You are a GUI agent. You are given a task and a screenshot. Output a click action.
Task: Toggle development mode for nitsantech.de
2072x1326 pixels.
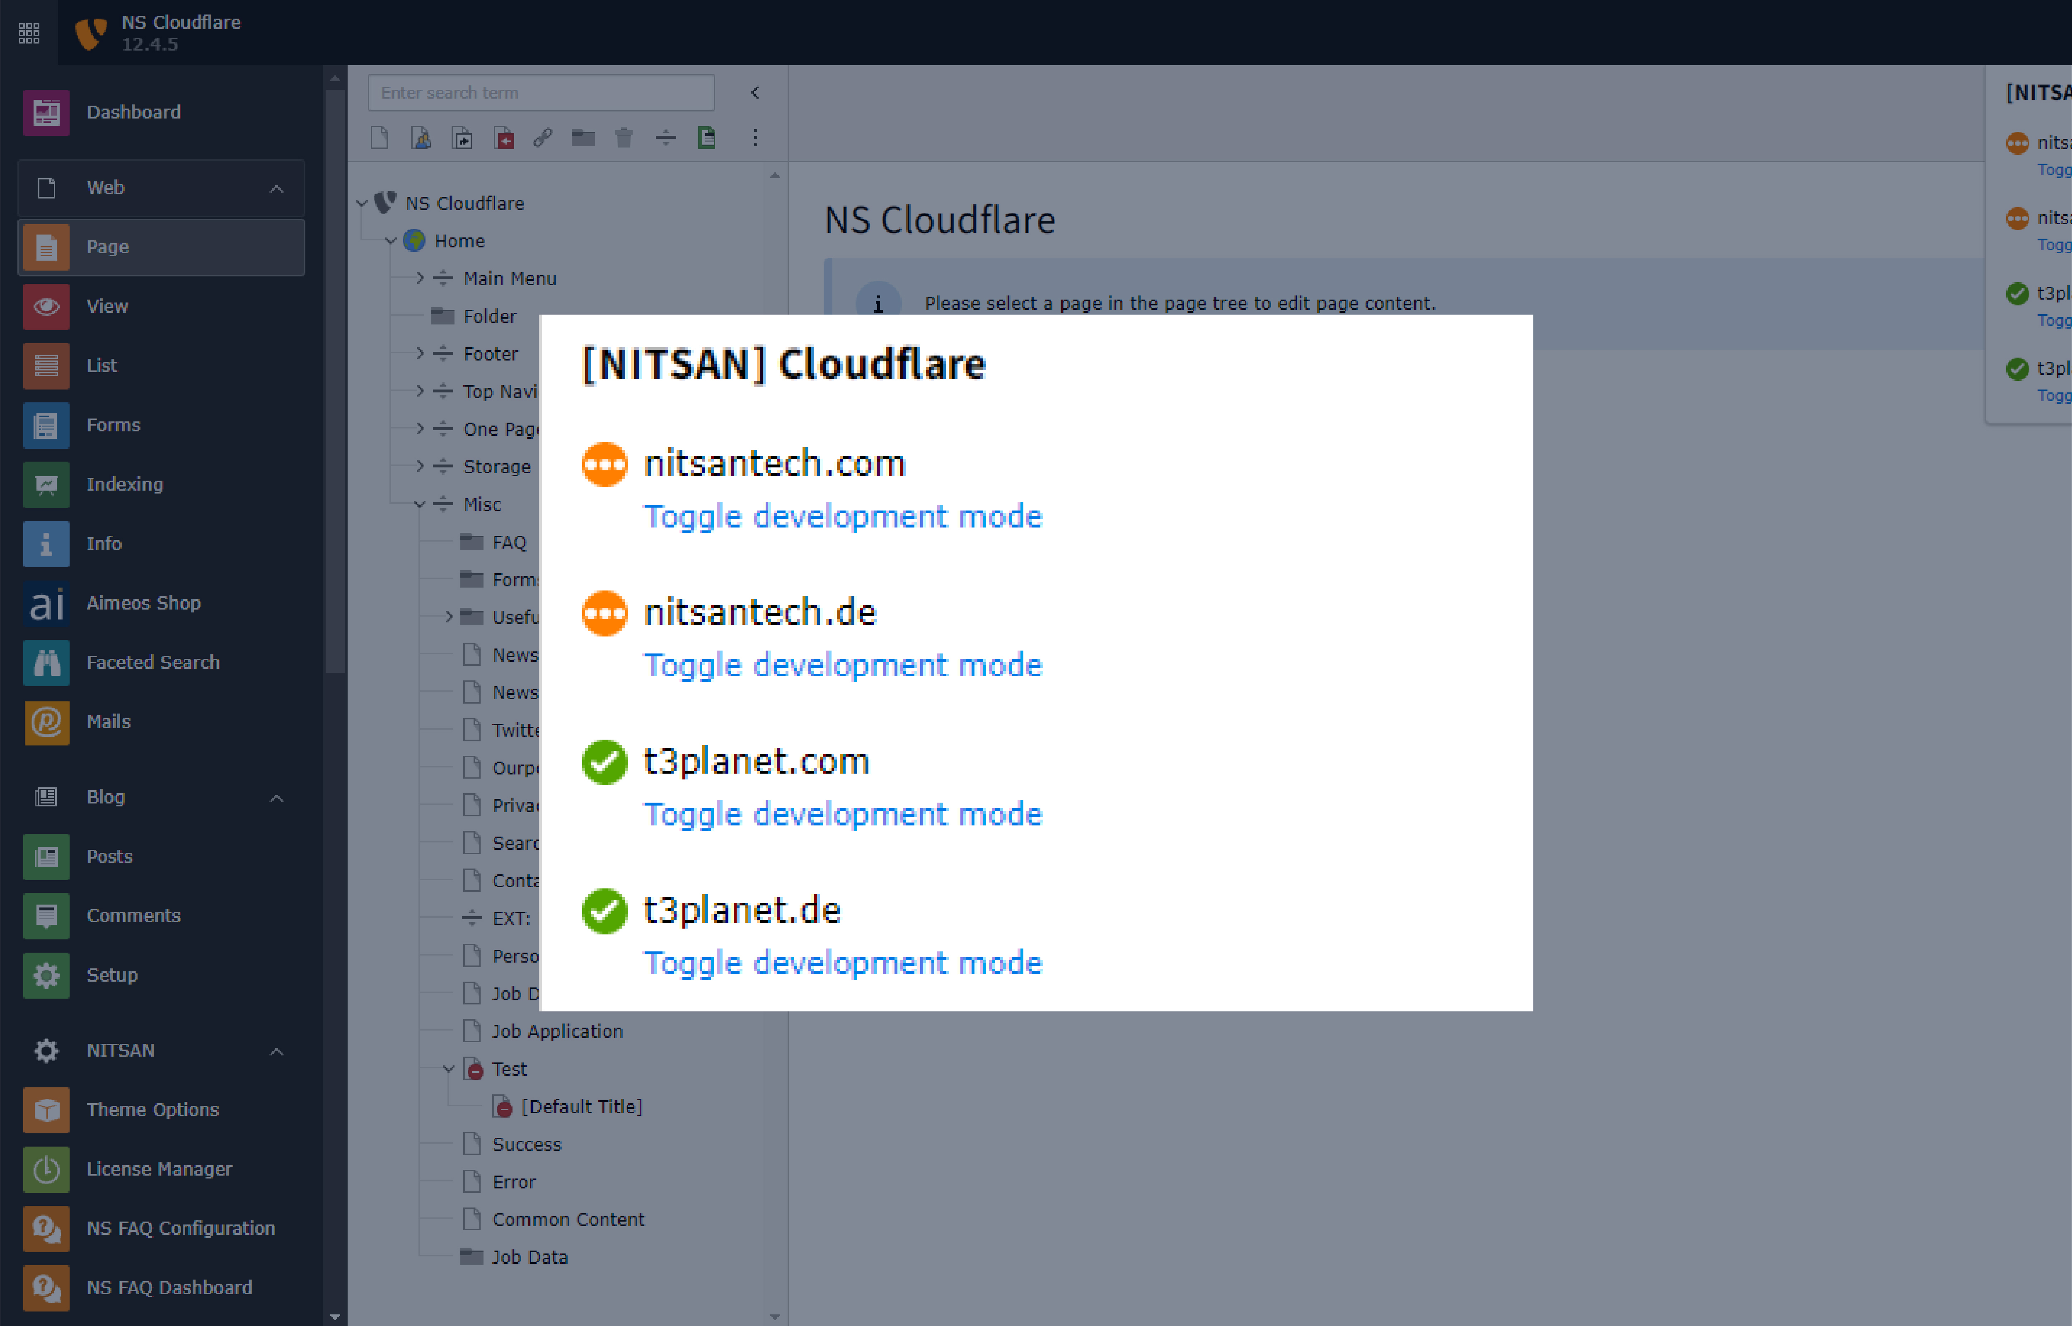[x=843, y=665]
